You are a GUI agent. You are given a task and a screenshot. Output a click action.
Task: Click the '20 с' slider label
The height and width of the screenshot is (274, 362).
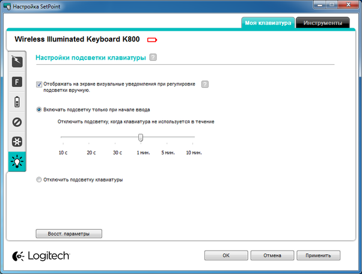click(91, 153)
